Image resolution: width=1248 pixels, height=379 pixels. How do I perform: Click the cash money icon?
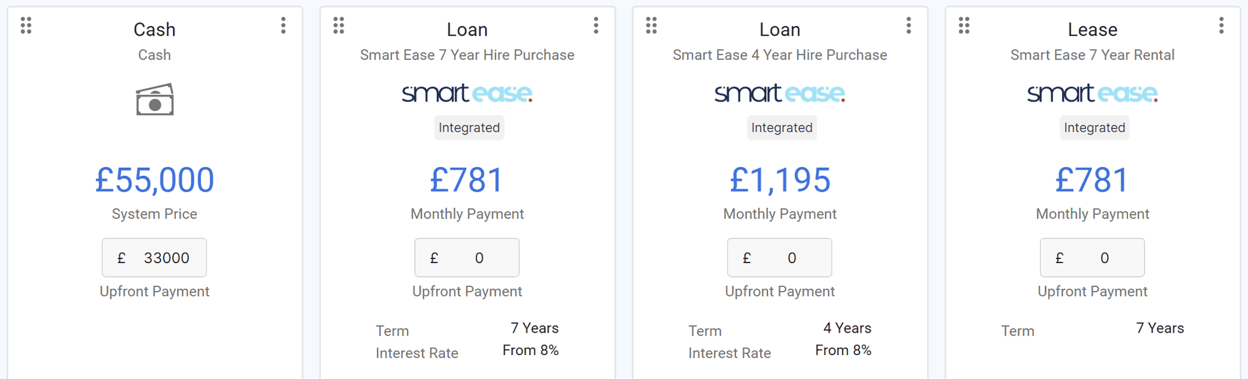155,100
